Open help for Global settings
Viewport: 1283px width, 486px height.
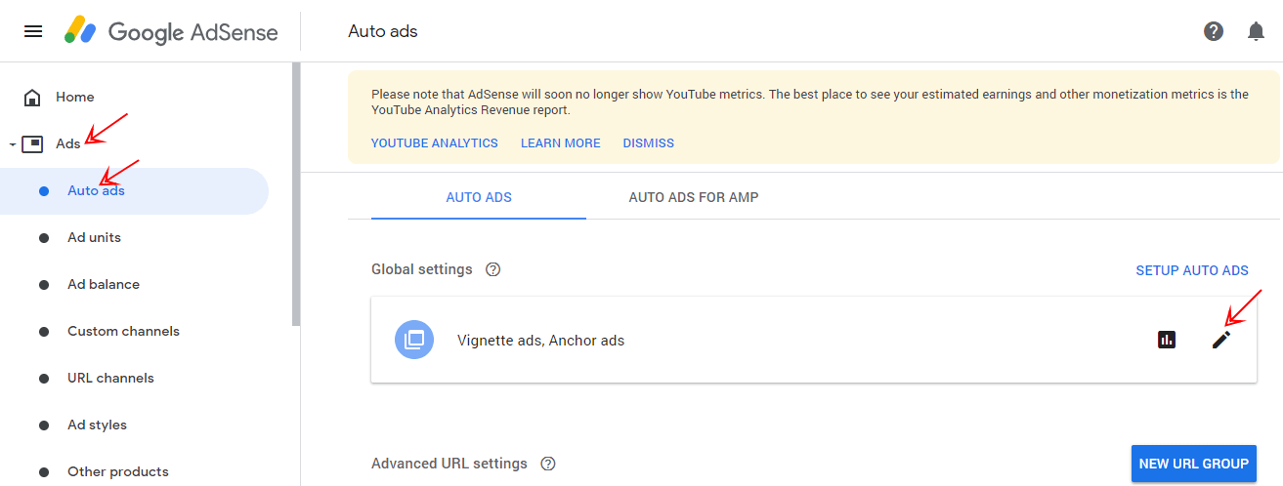(x=493, y=269)
